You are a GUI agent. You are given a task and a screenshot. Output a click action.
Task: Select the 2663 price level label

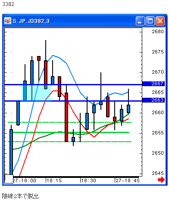pyautogui.click(x=153, y=100)
